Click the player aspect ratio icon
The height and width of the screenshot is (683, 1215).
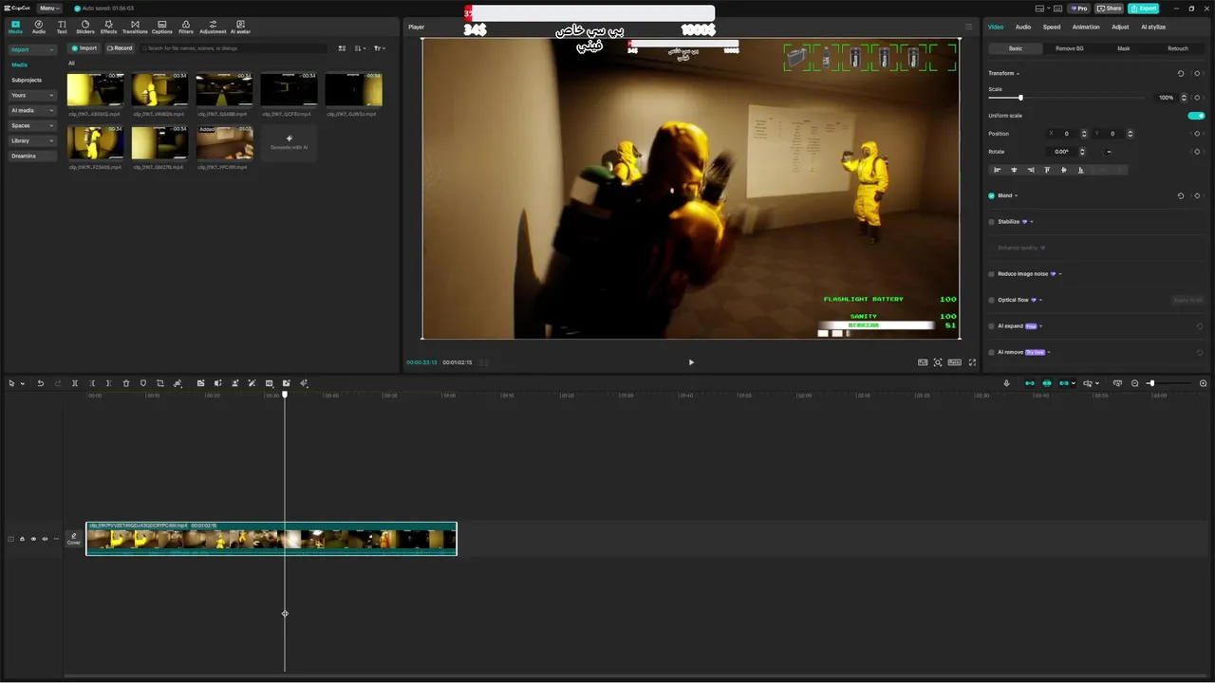(955, 362)
